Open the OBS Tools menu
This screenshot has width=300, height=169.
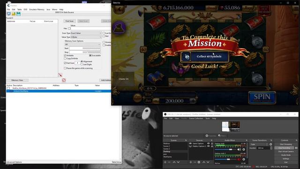[x=208, y=118]
